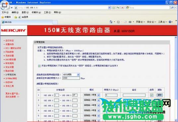Open the Help question mark icon

pyautogui.click(x=170, y=22)
